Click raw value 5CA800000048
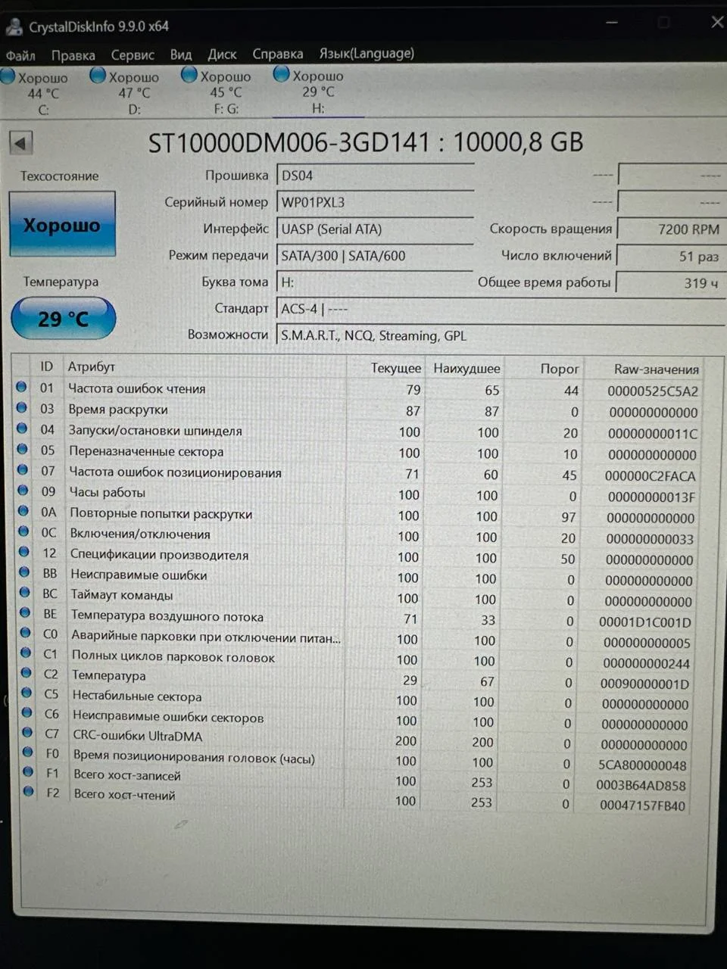Screen dimensions: 727x969 coord(642,765)
